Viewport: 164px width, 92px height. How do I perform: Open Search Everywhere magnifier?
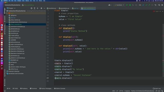click(x=159, y=5)
